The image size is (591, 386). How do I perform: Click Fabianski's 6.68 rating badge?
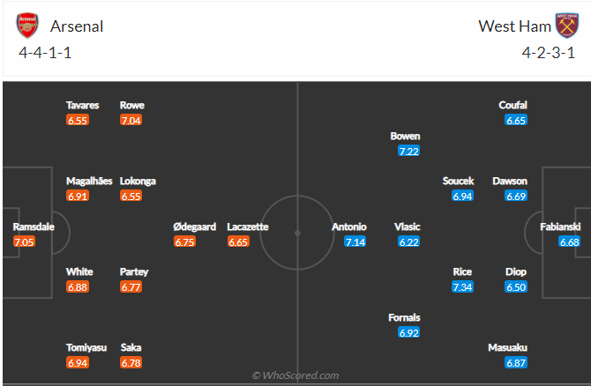pos(570,241)
